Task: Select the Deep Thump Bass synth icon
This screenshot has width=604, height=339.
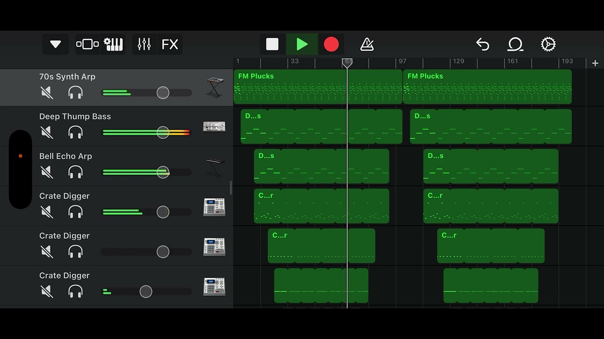Action: pyautogui.click(x=214, y=127)
